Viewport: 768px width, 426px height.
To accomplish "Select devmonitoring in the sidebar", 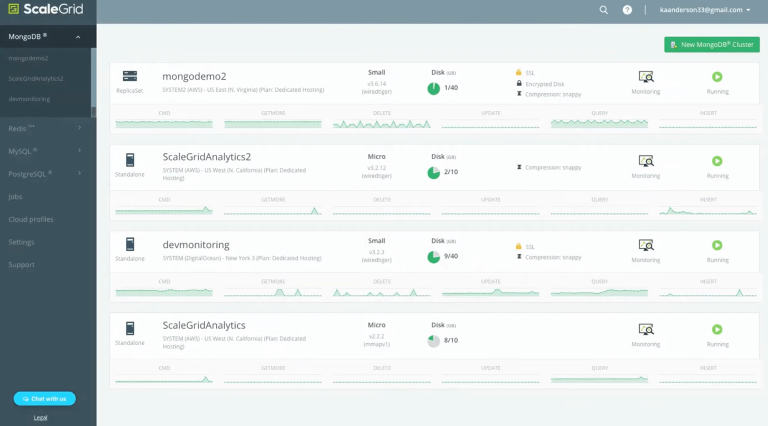I will click(29, 98).
